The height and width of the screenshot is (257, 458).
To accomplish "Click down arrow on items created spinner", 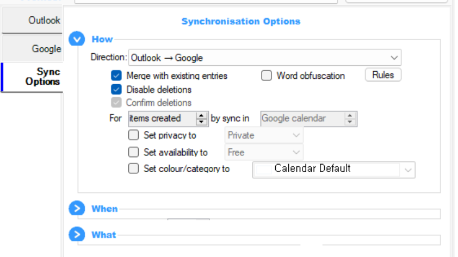I will (x=201, y=122).
